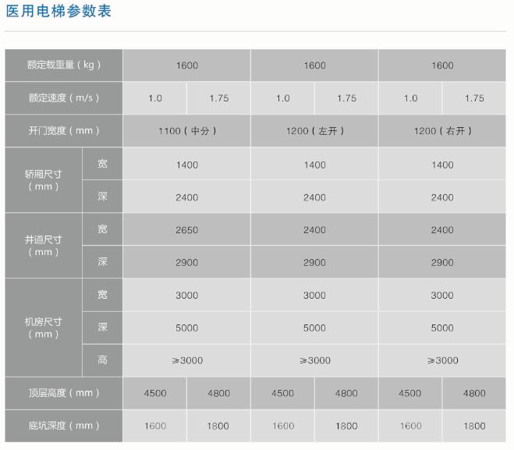Click the 2650 shaft width value

tap(186, 230)
